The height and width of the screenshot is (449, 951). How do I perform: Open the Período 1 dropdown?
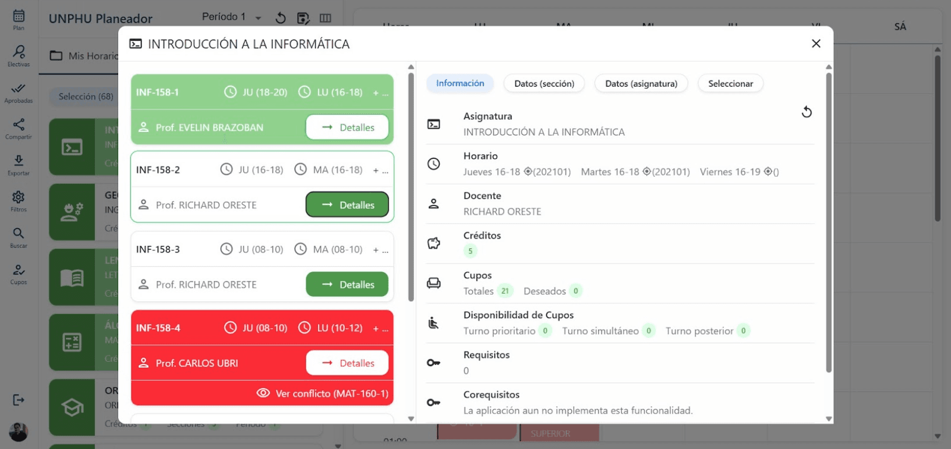point(232,17)
